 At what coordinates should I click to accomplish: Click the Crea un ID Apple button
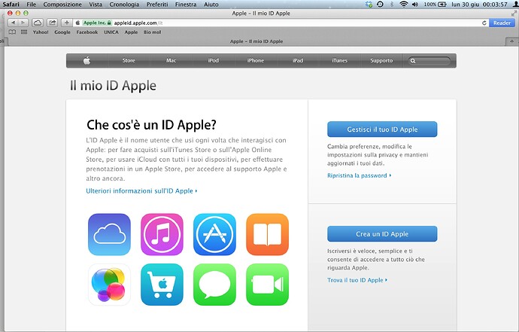382,234
